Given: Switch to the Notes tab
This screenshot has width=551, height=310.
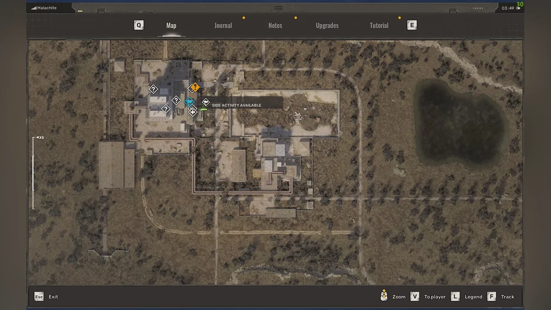Looking at the screenshot, I should click(x=275, y=26).
